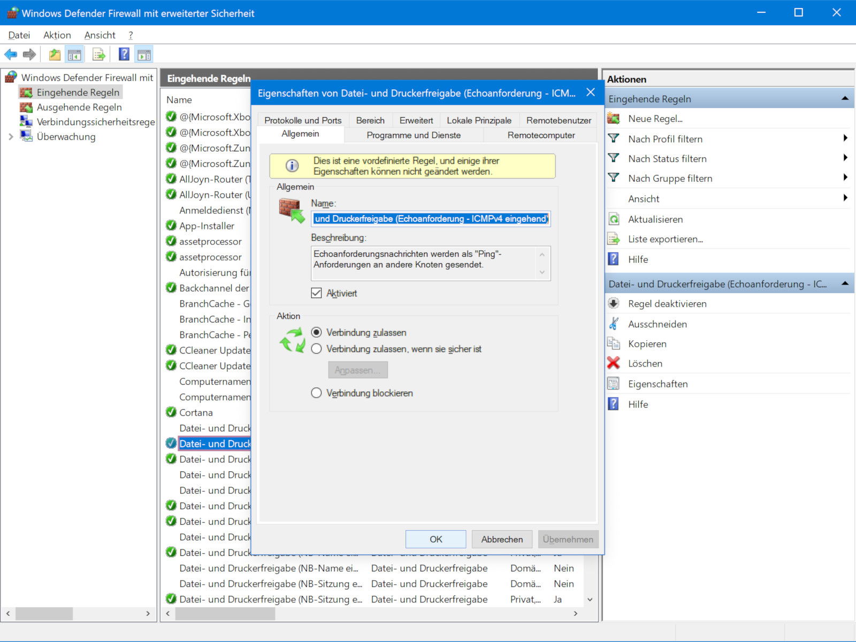856x642 pixels.
Task: Switch to Remotecomputer tab
Action: 541,135
